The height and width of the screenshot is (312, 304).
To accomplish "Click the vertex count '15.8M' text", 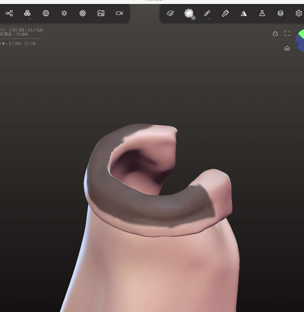I will tap(22, 34).
